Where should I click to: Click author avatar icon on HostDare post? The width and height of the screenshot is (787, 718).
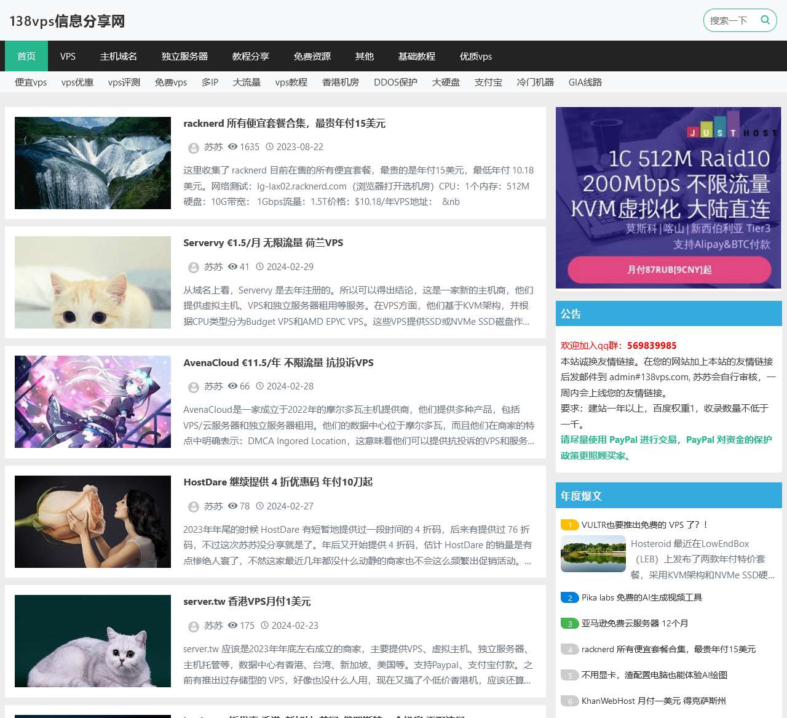point(193,506)
